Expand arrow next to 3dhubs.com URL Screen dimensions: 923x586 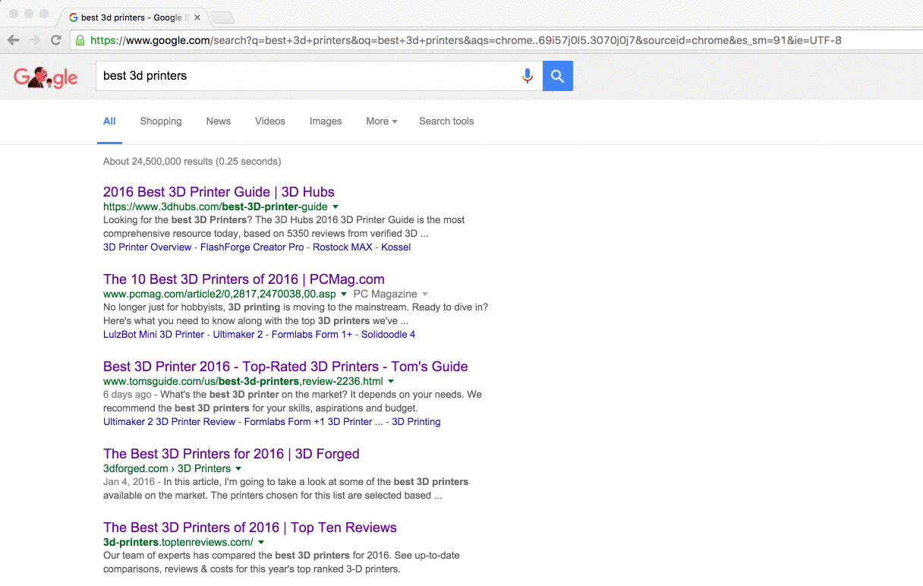coord(335,206)
